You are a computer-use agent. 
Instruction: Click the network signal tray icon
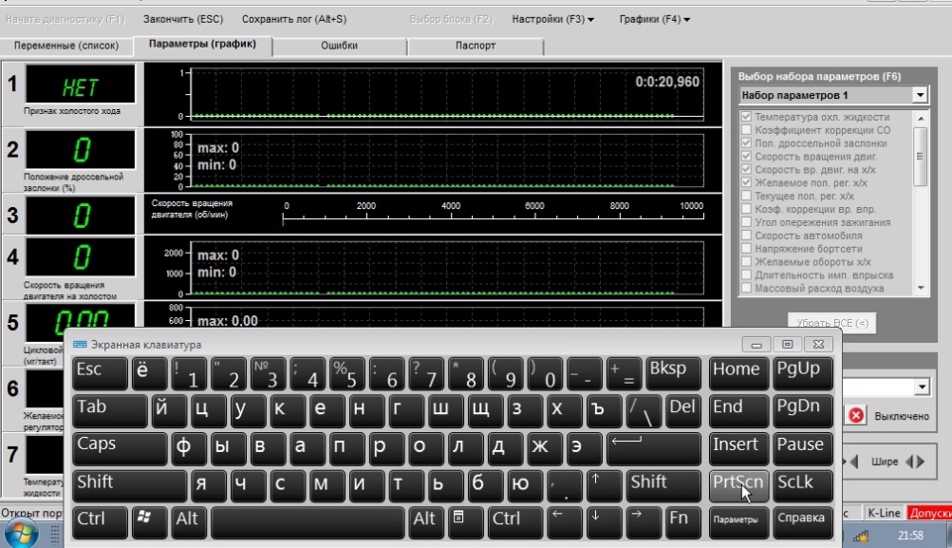(x=861, y=536)
